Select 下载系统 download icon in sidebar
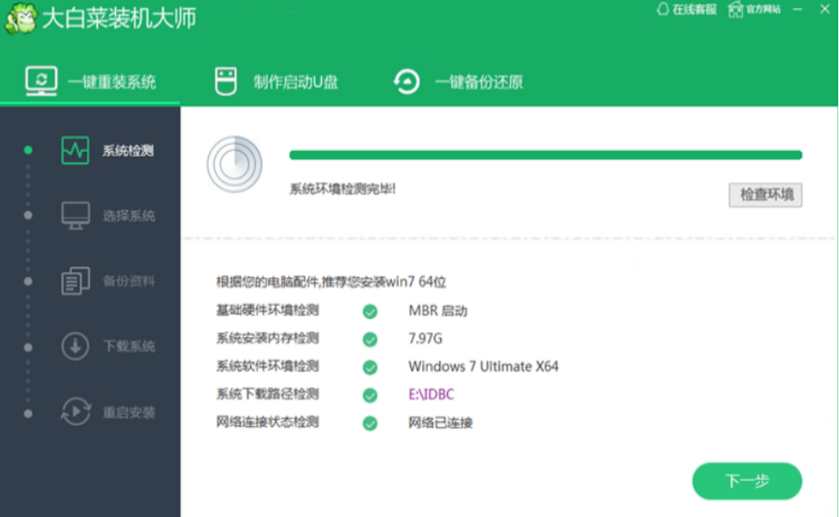Image resolution: width=839 pixels, height=517 pixels. pos(75,347)
